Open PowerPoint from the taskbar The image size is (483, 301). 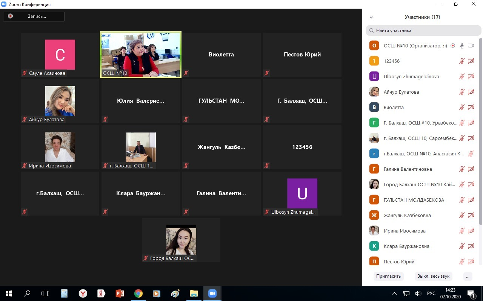click(x=120, y=293)
